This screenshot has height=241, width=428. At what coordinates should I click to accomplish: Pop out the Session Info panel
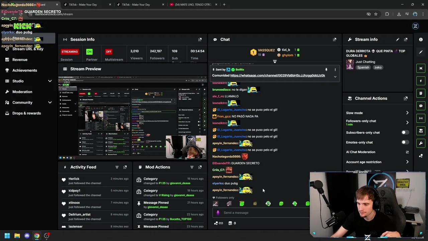point(200,39)
